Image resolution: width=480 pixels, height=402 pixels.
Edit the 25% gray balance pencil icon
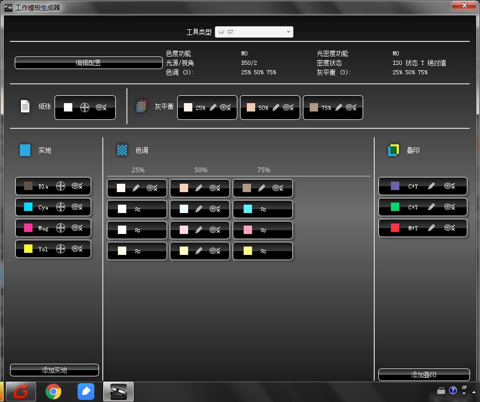coord(213,107)
